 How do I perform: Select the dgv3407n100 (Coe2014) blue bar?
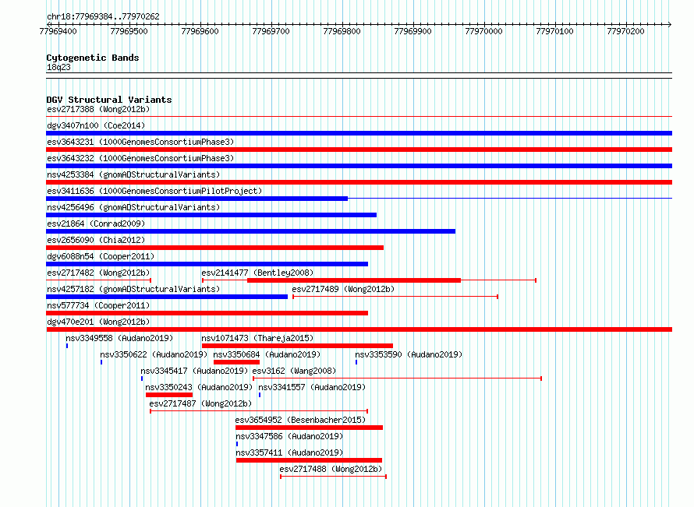point(359,133)
